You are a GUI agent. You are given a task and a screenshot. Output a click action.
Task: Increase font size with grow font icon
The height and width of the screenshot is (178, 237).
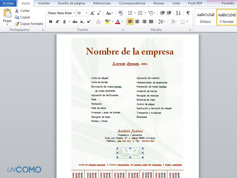point(92,13)
